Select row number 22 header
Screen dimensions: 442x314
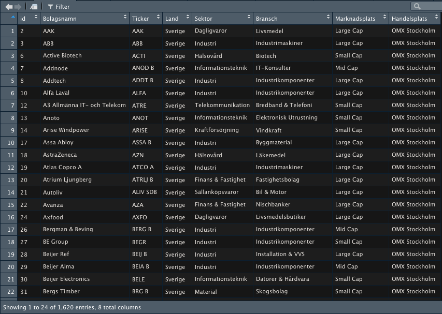[9, 291]
